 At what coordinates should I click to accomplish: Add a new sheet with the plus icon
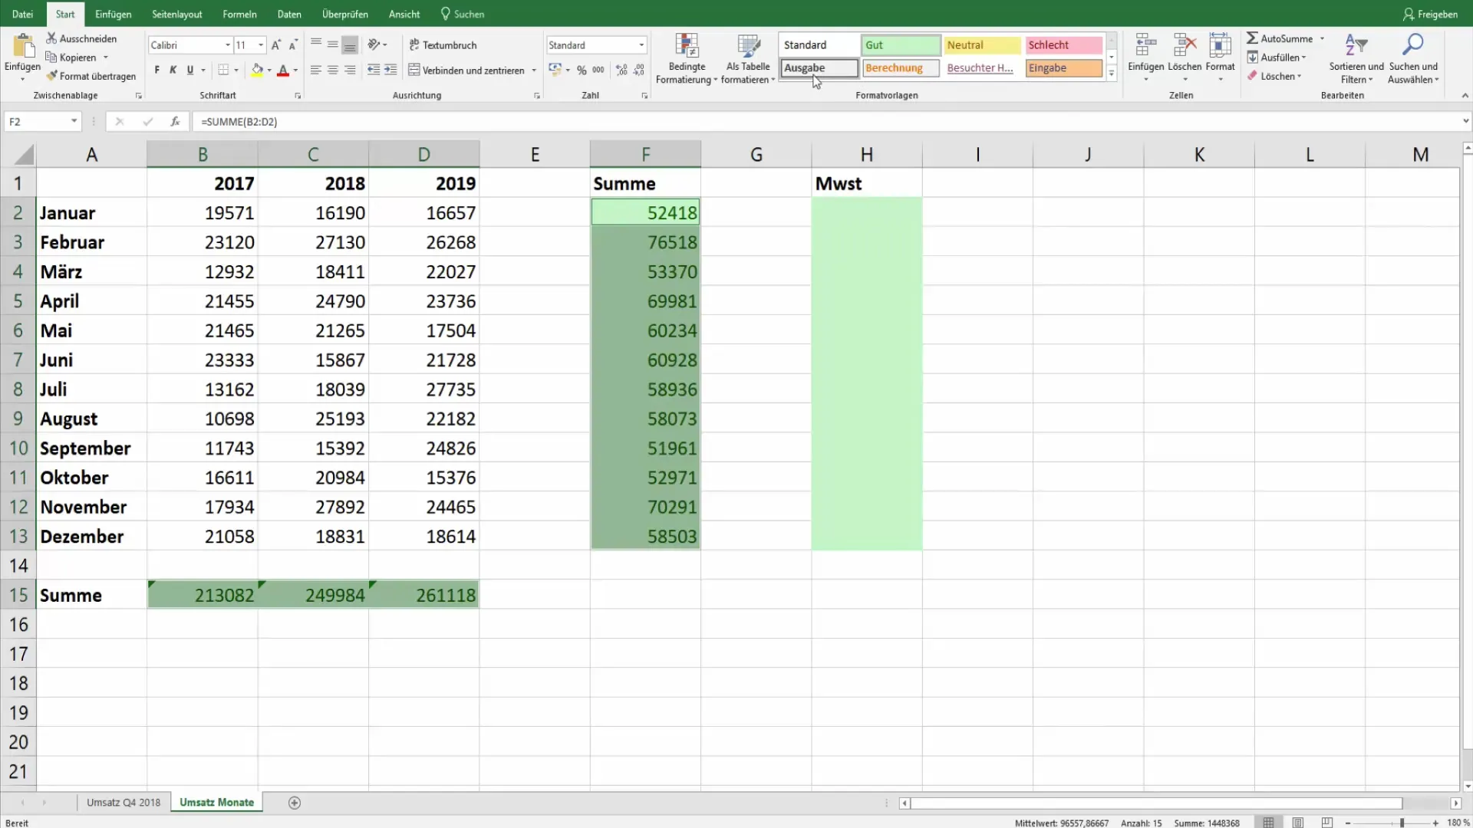tap(295, 803)
